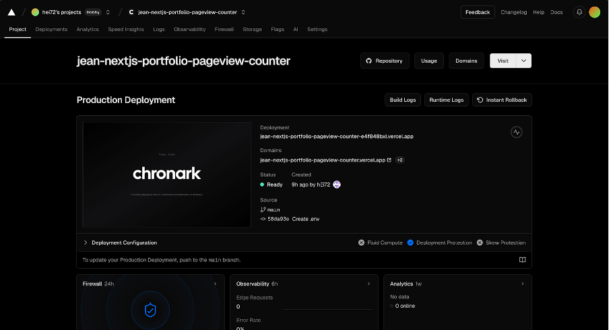
Task: Open the Speed Insights tab
Action: click(x=126, y=30)
